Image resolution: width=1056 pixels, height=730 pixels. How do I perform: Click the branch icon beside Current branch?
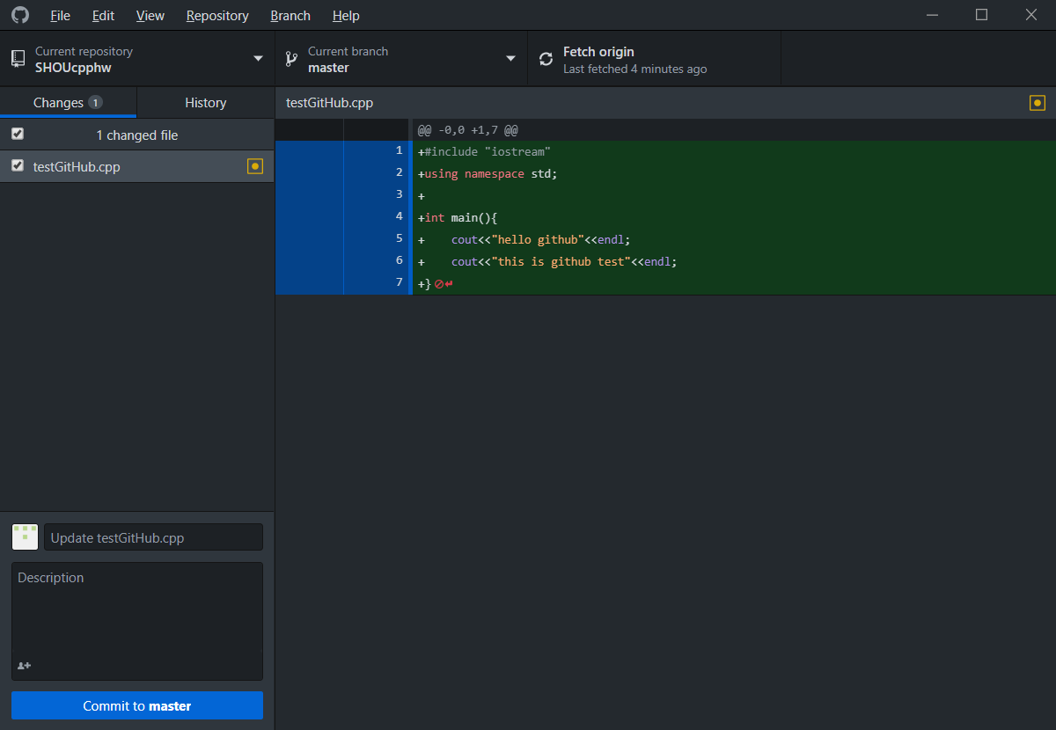click(291, 59)
